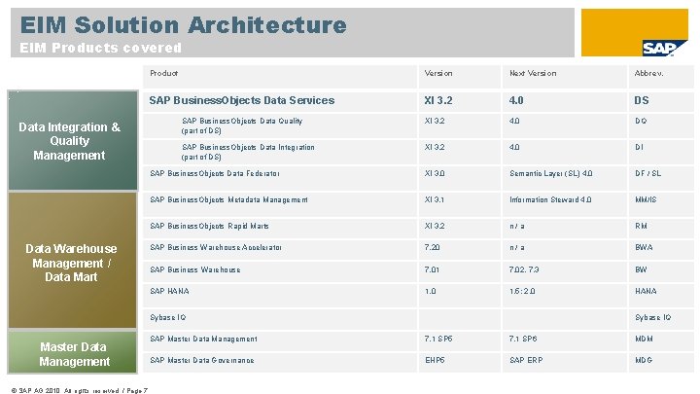
Task: Select the SAP HANA product name
Action: point(167,291)
